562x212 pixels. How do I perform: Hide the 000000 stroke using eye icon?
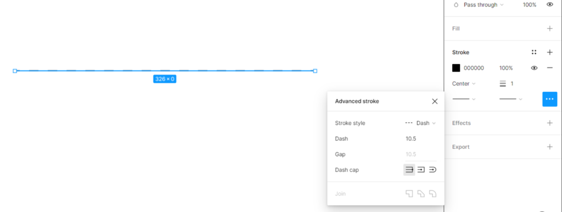(534, 68)
